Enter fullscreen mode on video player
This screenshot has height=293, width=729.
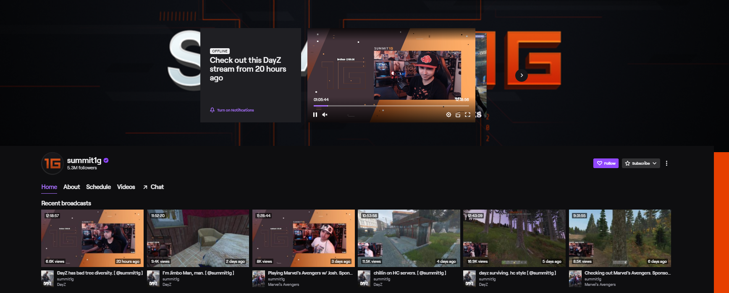[467, 114]
